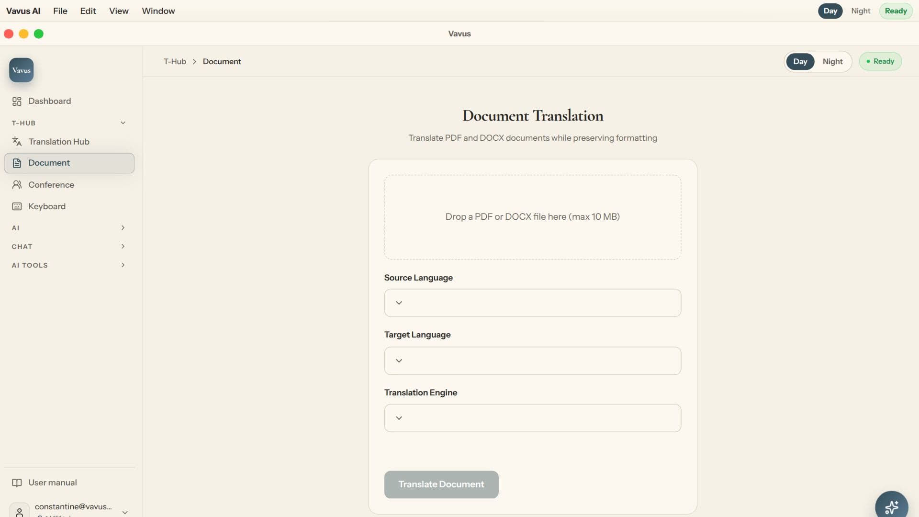Click the Translate Document button

click(441, 484)
